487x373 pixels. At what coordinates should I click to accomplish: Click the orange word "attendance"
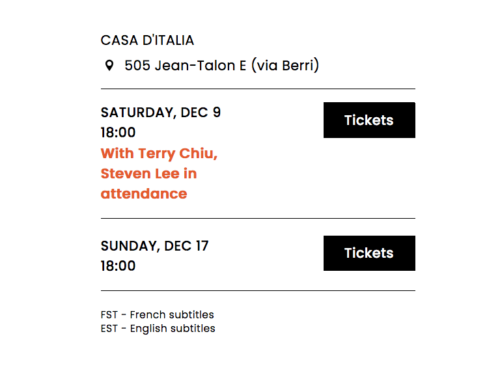point(144,194)
